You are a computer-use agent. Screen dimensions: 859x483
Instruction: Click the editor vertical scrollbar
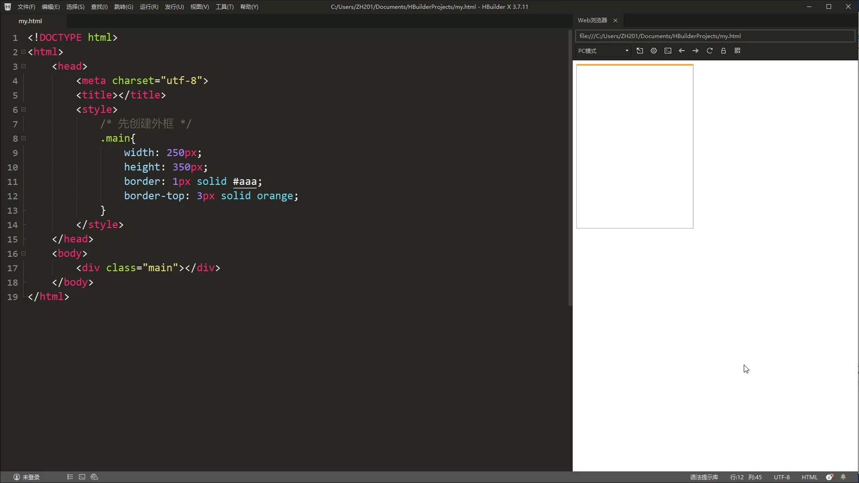tap(570, 167)
